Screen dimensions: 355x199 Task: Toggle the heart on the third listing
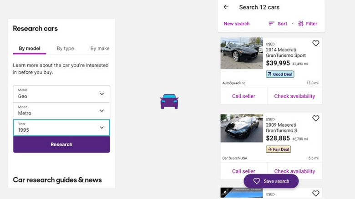coord(316,194)
